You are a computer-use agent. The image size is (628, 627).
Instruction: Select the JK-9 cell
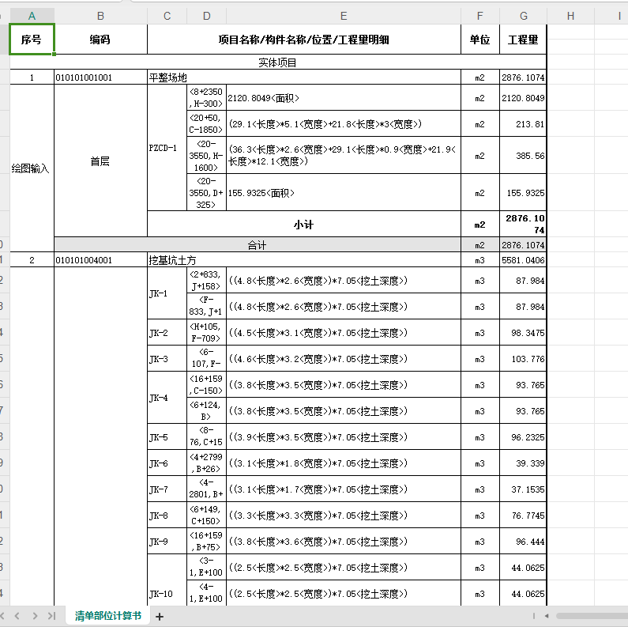pyautogui.click(x=167, y=541)
